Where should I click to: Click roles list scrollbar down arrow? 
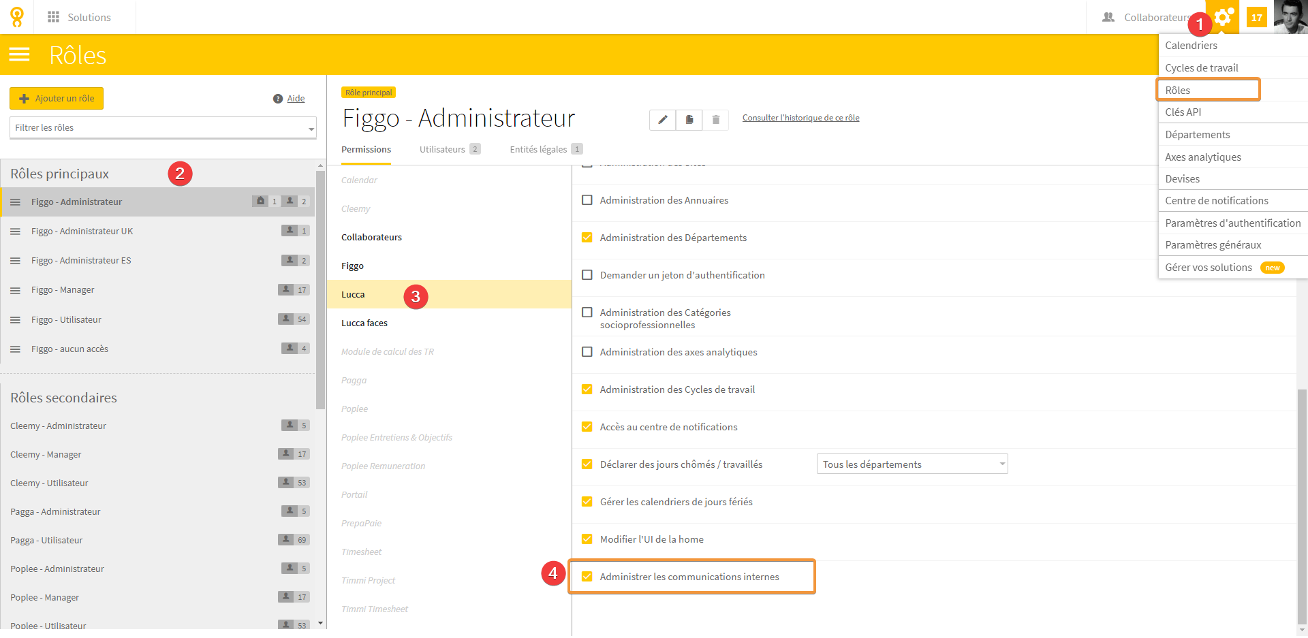(x=321, y=623)
